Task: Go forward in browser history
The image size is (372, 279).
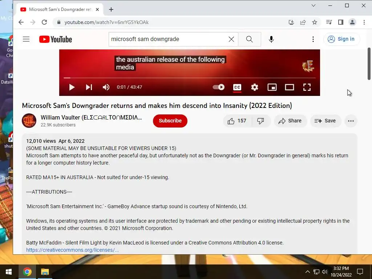Action: [33, 22]
